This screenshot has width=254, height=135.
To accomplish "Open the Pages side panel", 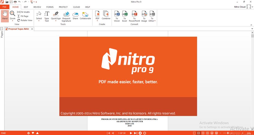I will pyautogui.click(x=2, y=32).
